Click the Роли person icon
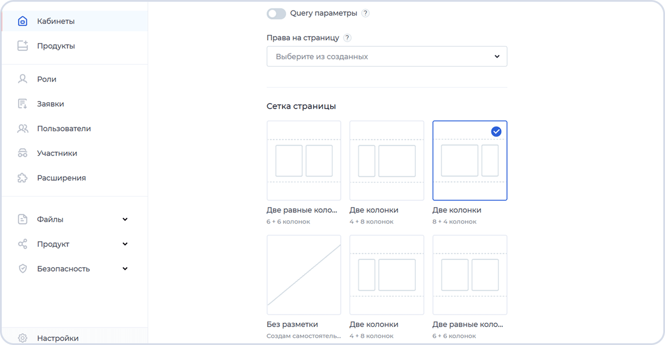Screen dimensions: 665x345 pos(22,79)
